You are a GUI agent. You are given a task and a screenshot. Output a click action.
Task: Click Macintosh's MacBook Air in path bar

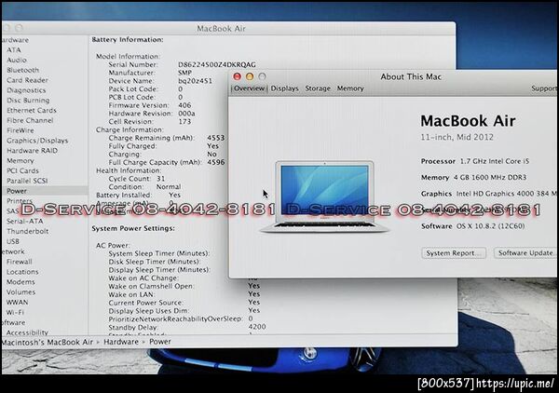48,342
